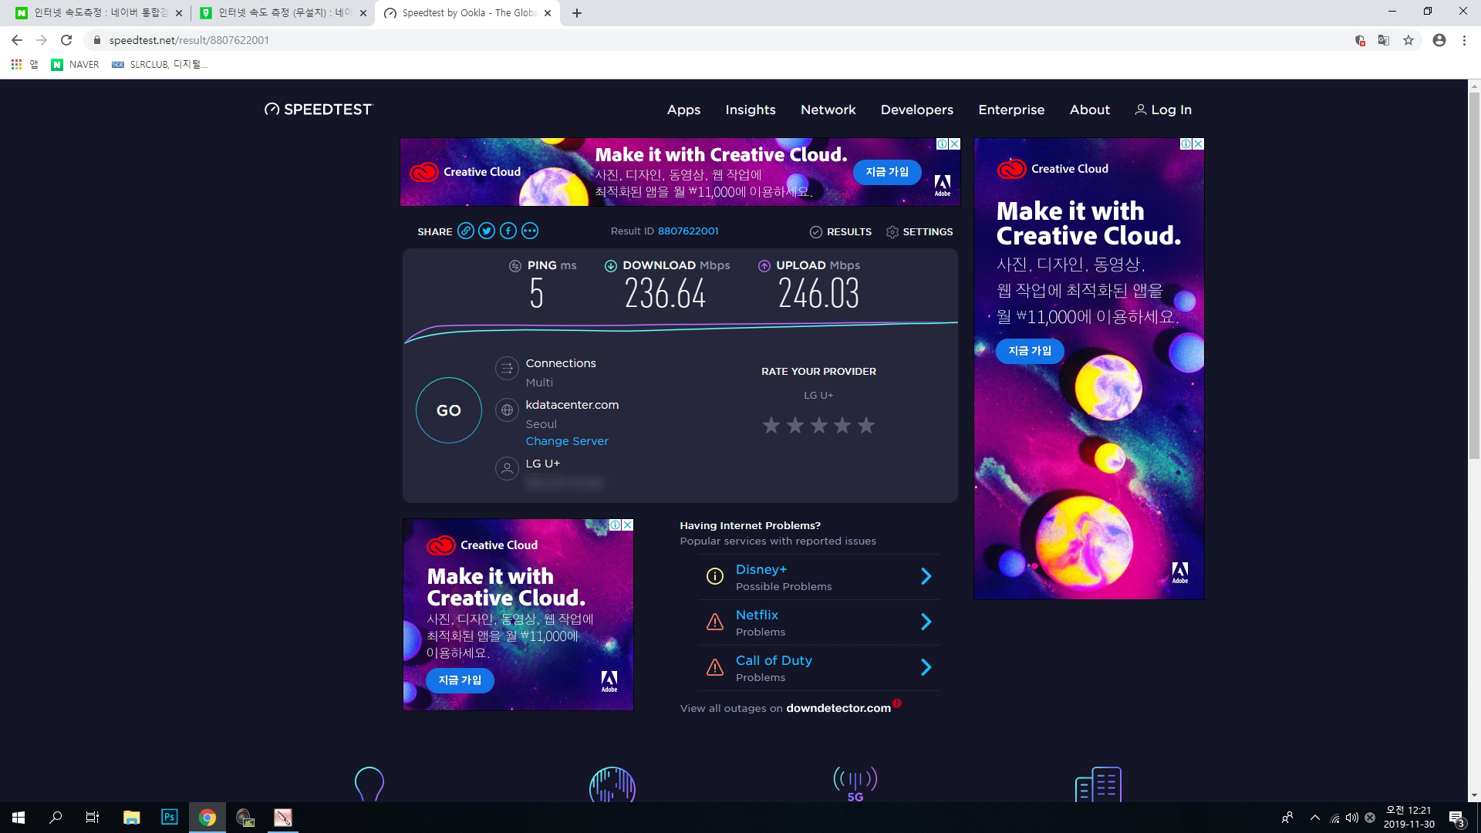Screen dimensions: 1481x833
Task: Open Insights menu
Action: click(x=751, y=110)
